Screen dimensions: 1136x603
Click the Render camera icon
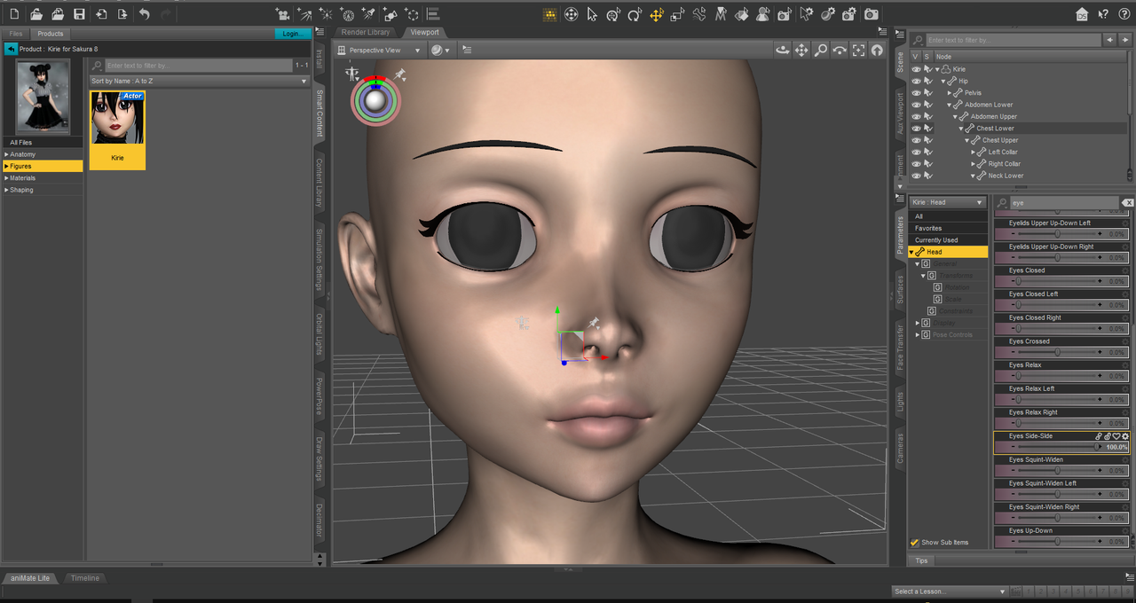pos(872,14)
